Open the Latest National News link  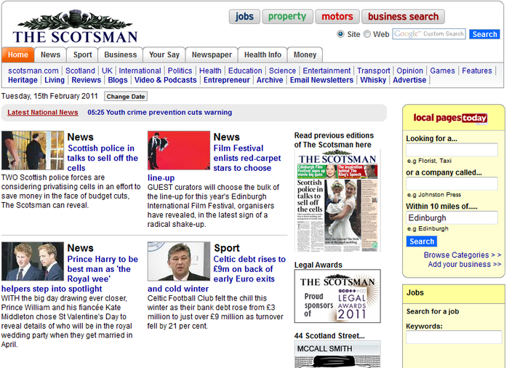42,113
